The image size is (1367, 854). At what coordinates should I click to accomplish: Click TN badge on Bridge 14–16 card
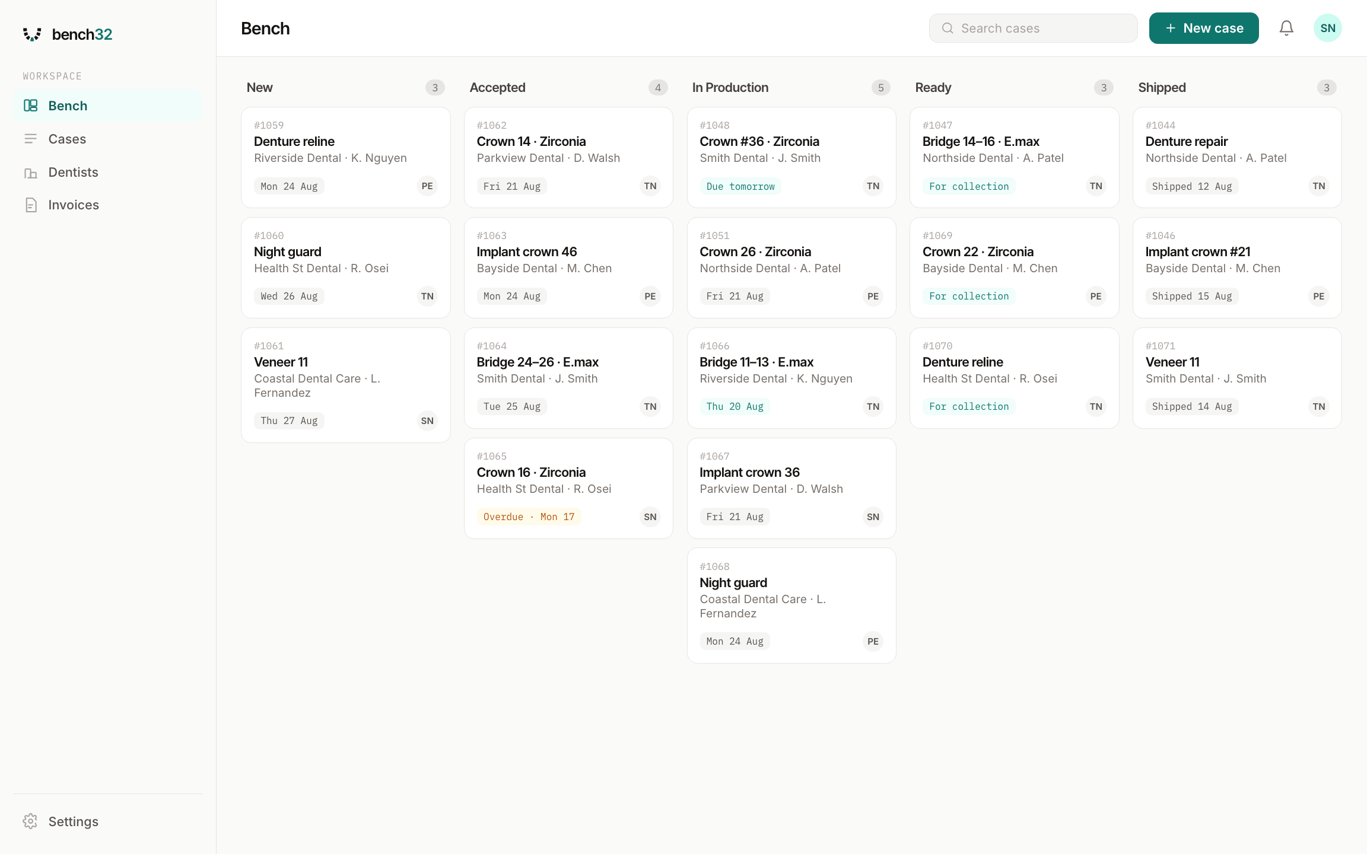[1096, 186]
